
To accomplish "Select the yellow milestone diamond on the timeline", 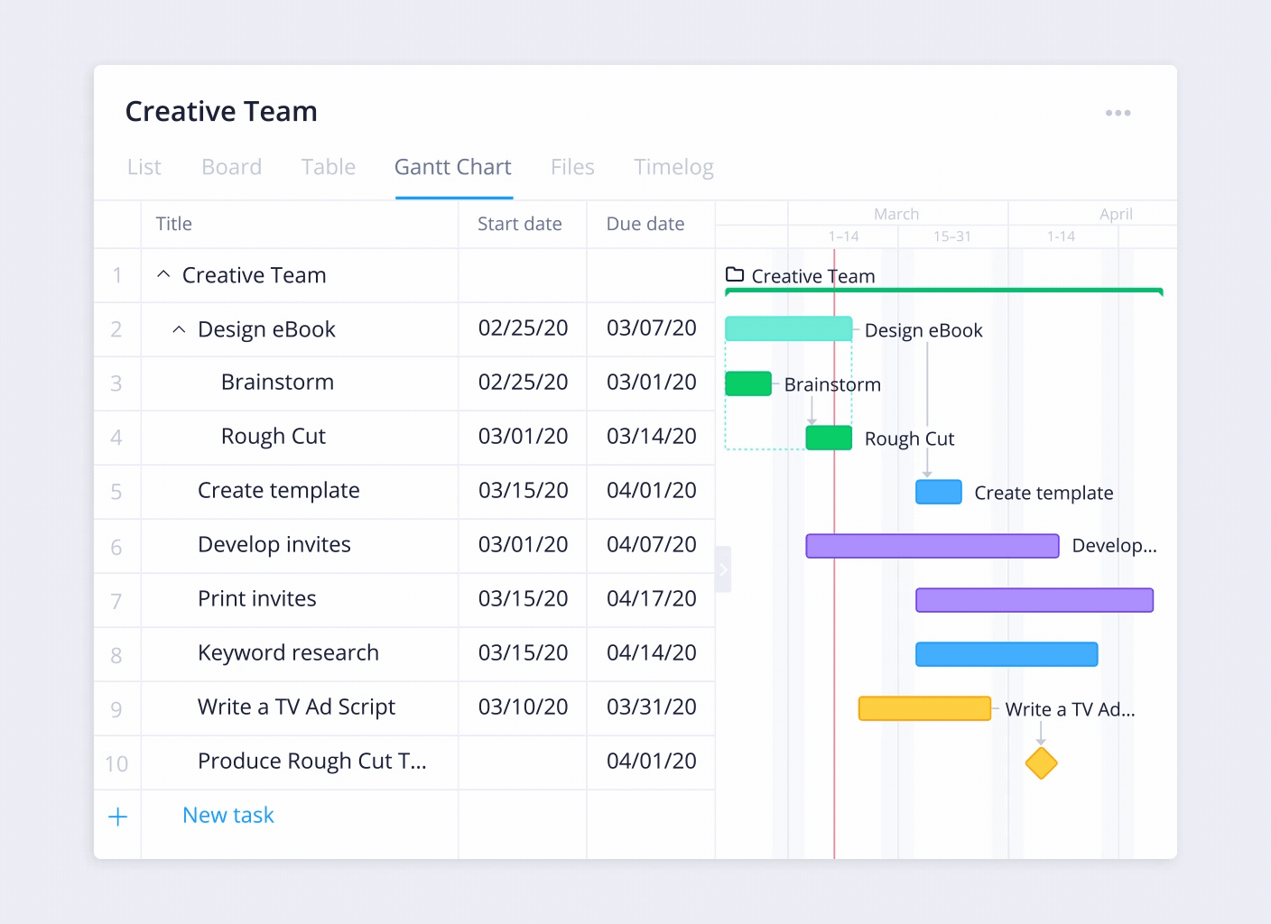I will point(1042,763).
